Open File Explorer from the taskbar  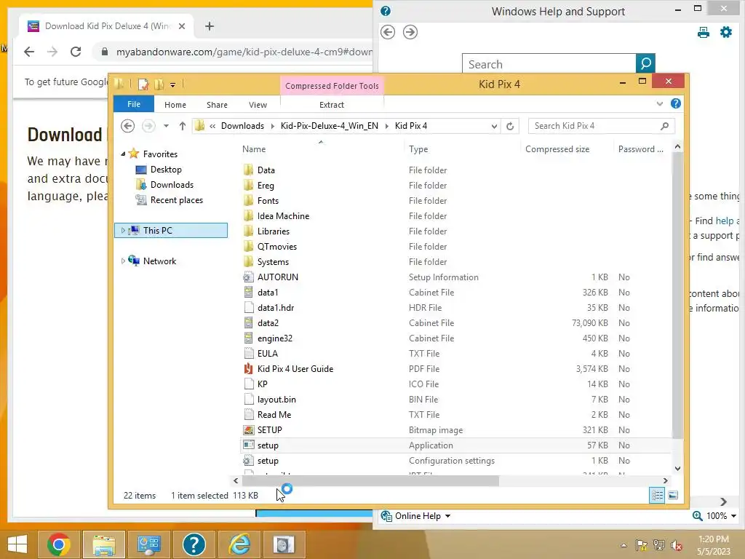click(x=104, y=544)
